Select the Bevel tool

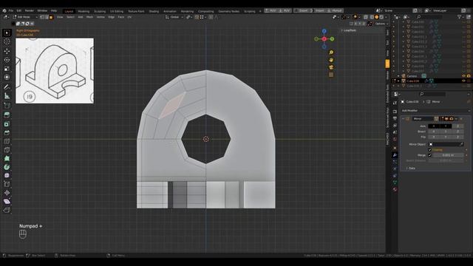point(7,132)
